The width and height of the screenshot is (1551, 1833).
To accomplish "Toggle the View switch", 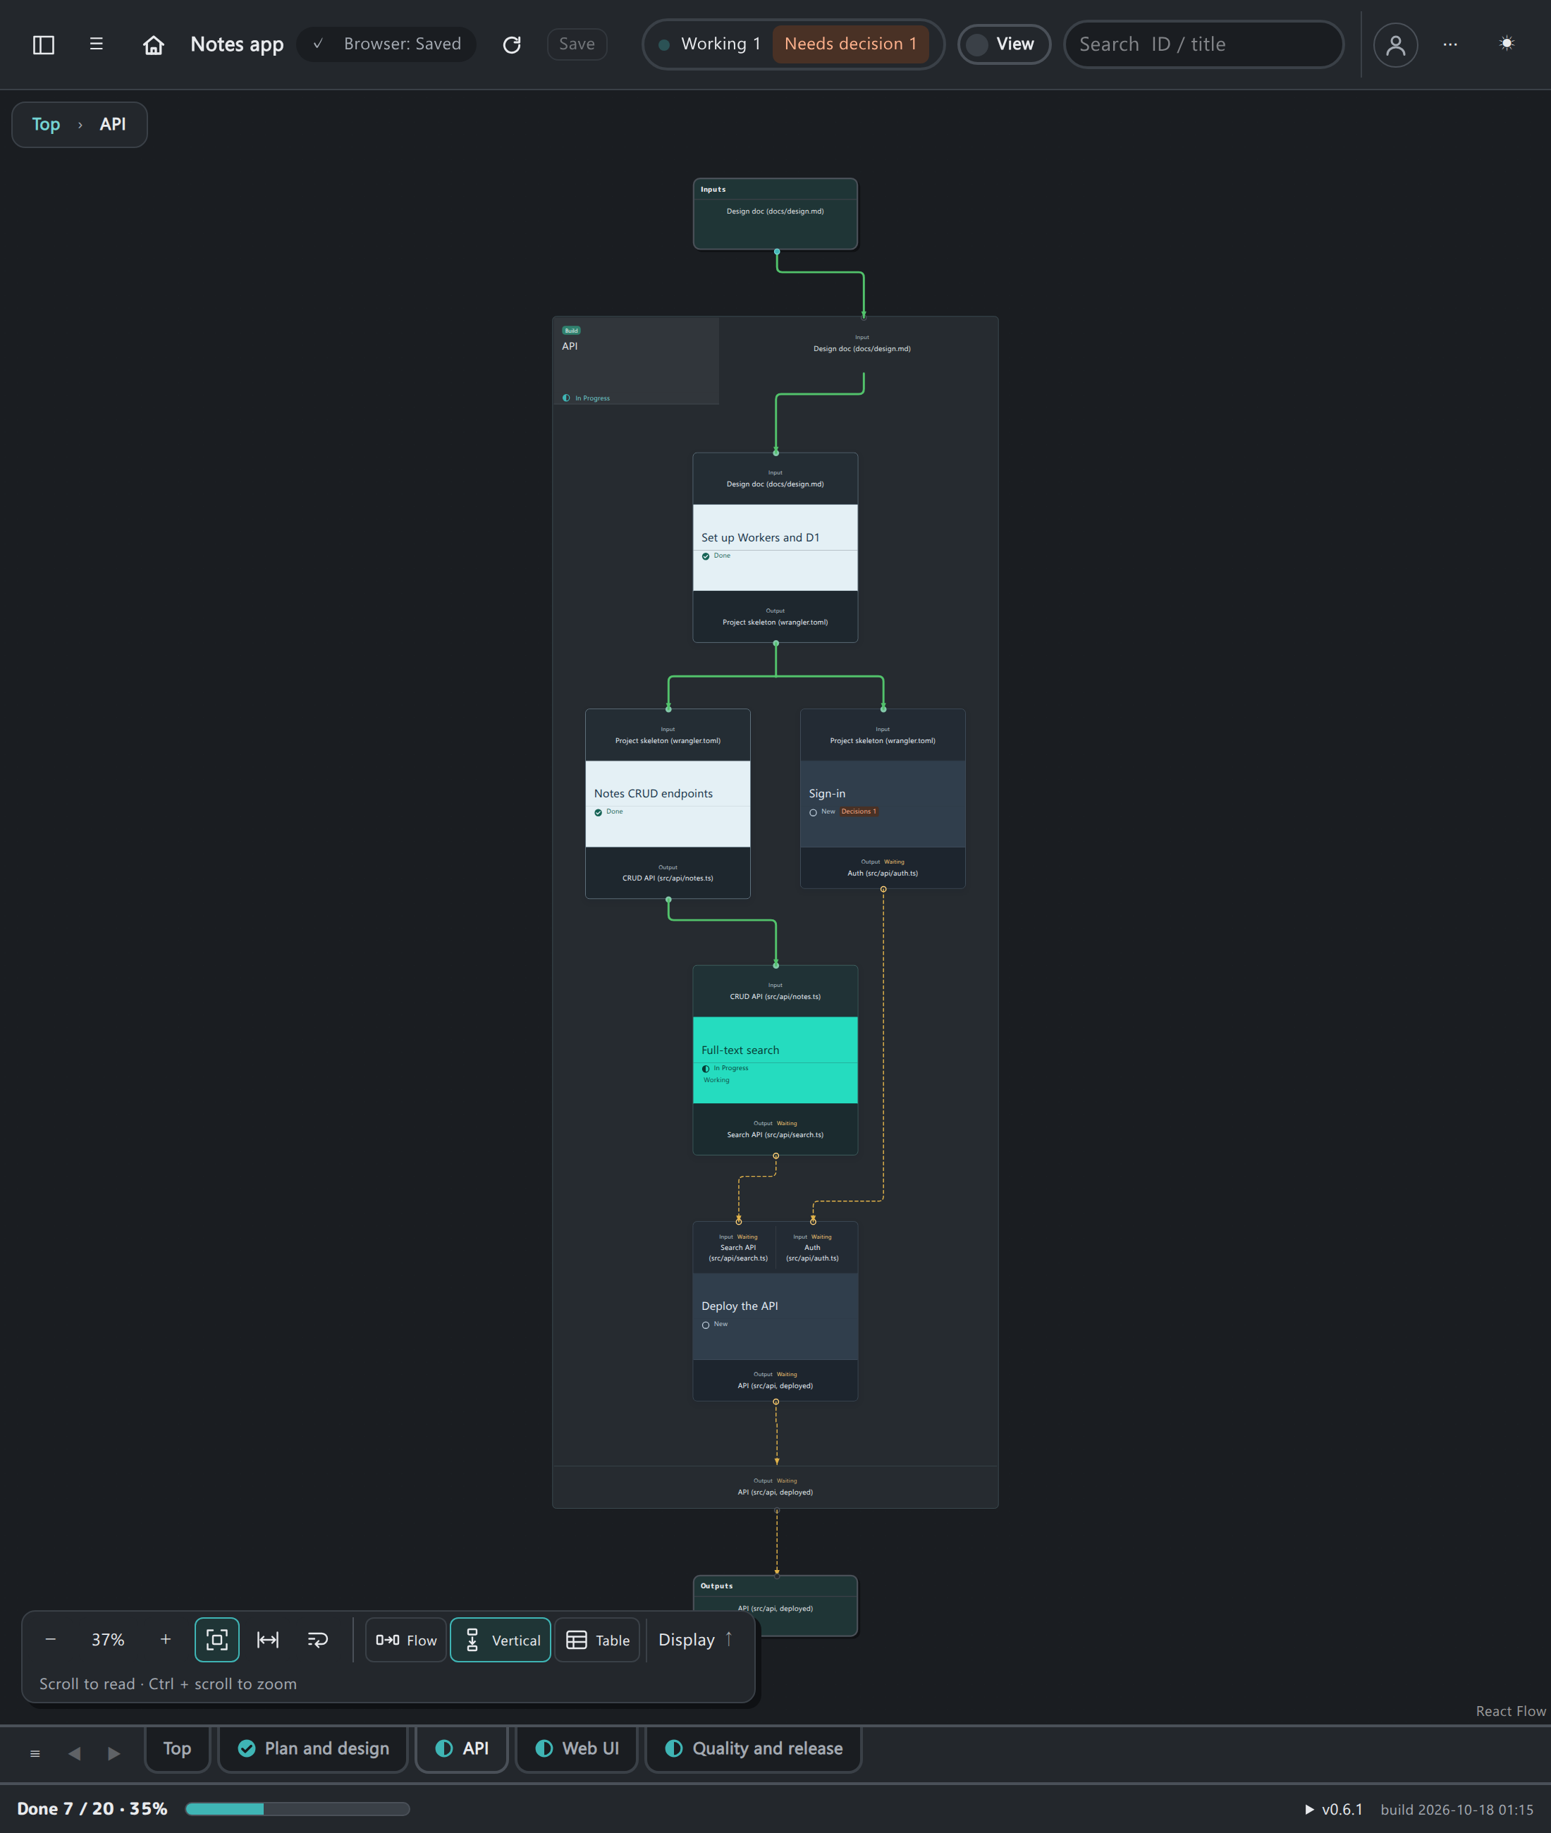I will 1003,44.
